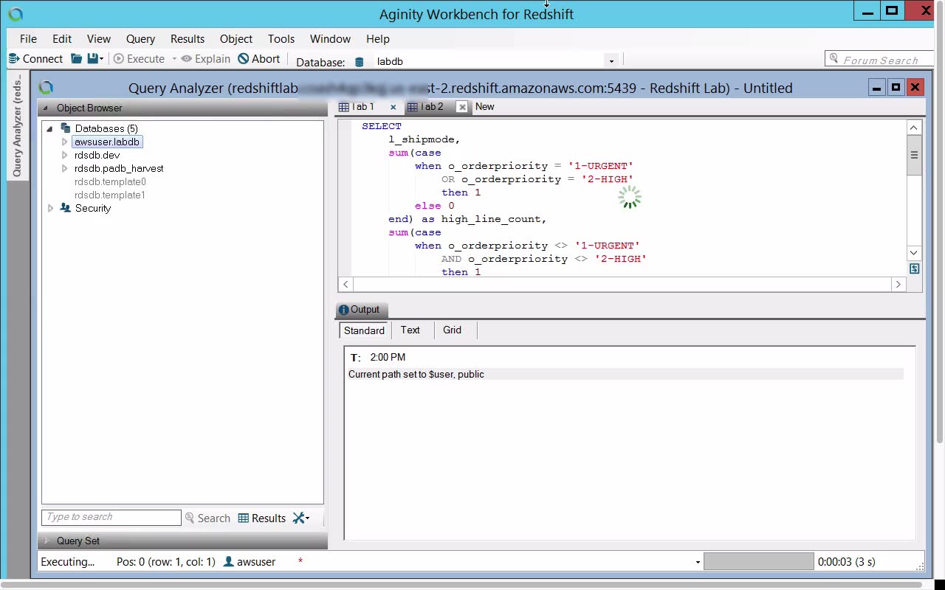Create a New query tab

point(485,107)
